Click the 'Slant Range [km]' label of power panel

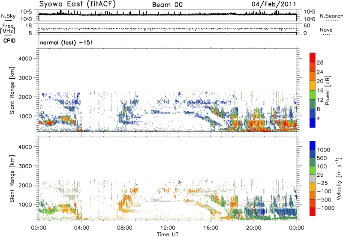(x=12, y=90)
